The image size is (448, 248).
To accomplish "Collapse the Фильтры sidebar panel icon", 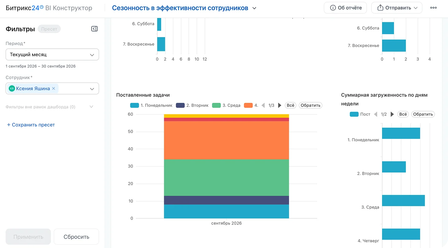I will (94, 29).
